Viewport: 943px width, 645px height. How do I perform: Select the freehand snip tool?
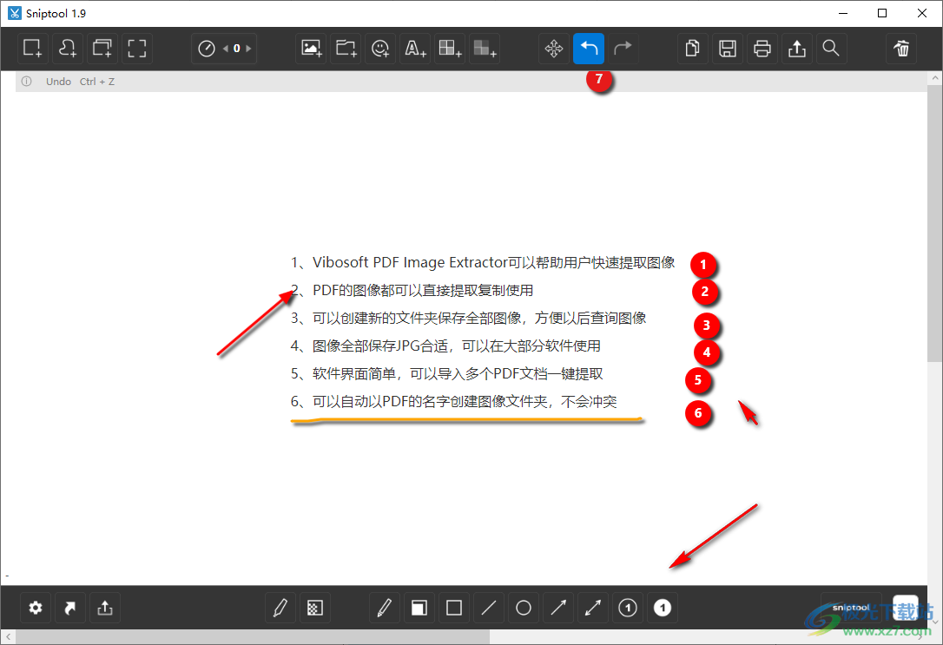(x=67, y=48)
